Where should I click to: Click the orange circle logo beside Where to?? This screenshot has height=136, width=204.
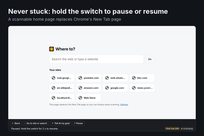point(52,49)
